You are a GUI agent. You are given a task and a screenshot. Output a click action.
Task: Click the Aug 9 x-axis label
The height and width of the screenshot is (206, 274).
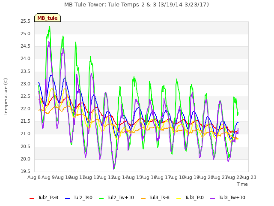point(48,177)
